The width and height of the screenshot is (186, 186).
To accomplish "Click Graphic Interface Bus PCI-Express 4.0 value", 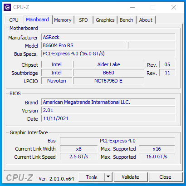I will [117, 141].
